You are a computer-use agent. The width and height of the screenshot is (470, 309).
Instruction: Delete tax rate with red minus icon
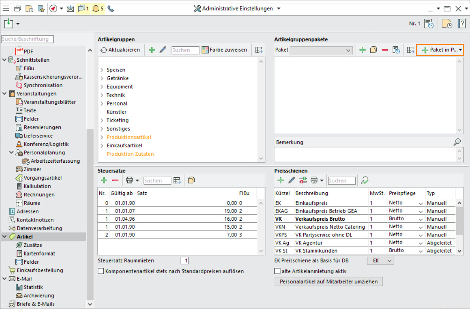[x=115, y=180]
